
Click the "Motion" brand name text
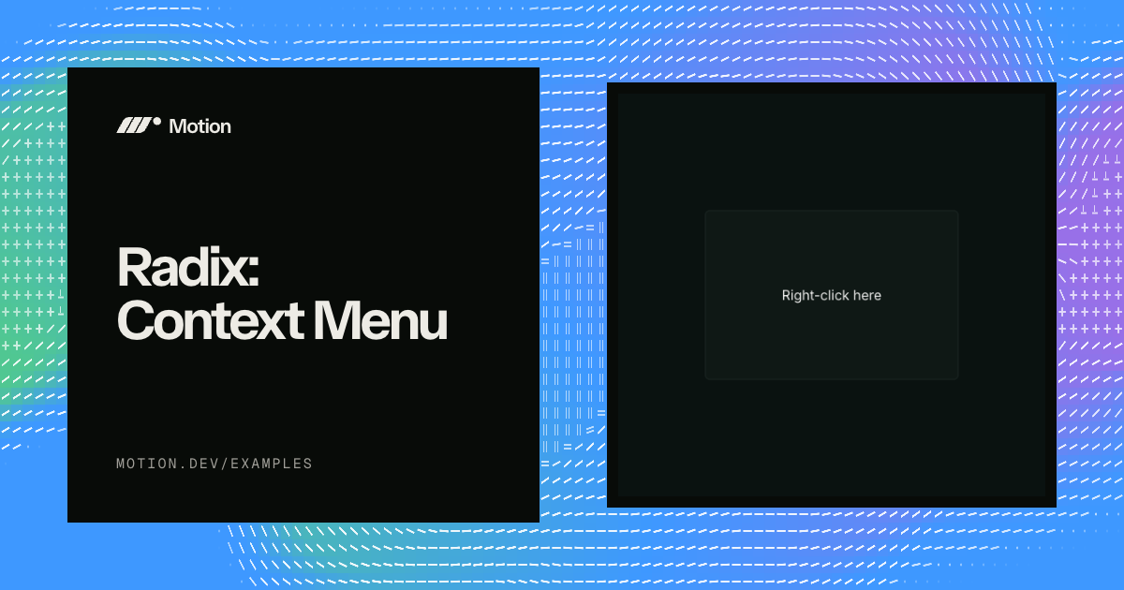200,126
